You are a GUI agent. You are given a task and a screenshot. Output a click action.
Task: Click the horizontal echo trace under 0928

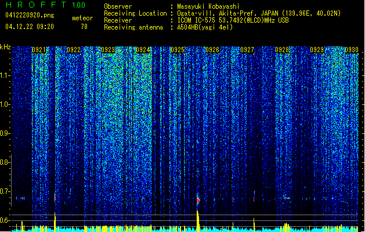coord(287,198)
